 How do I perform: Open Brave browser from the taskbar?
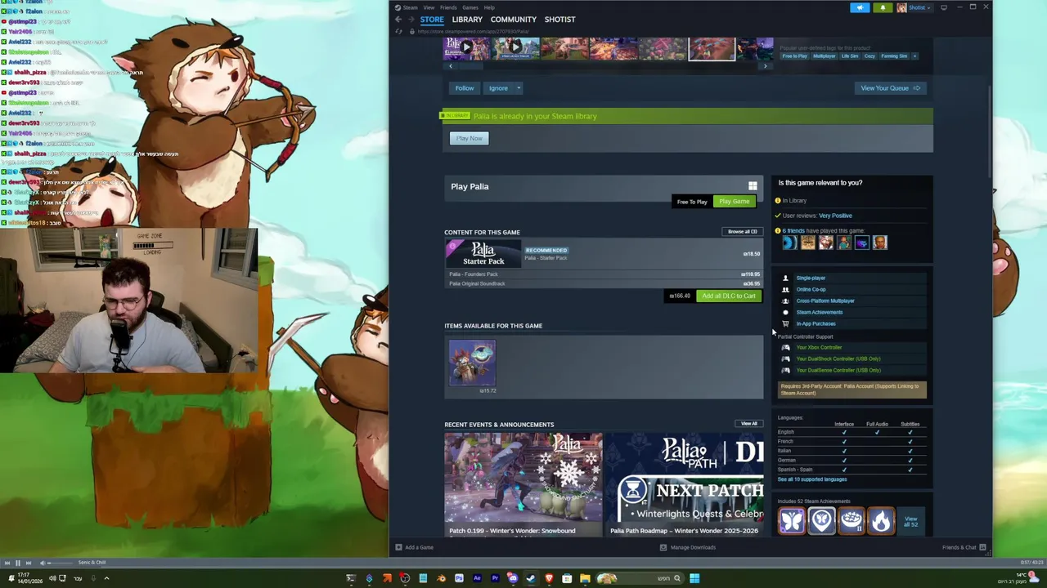(549, 578)
